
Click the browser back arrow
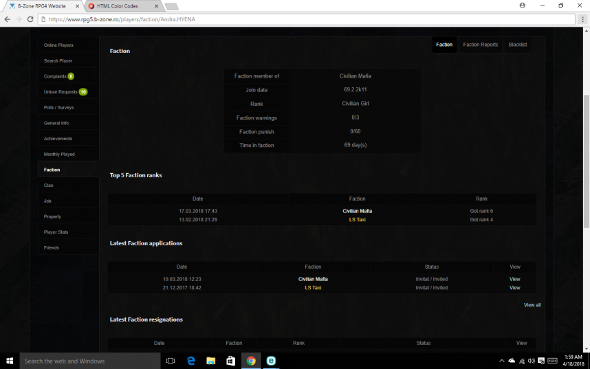(x=8, y=19)
